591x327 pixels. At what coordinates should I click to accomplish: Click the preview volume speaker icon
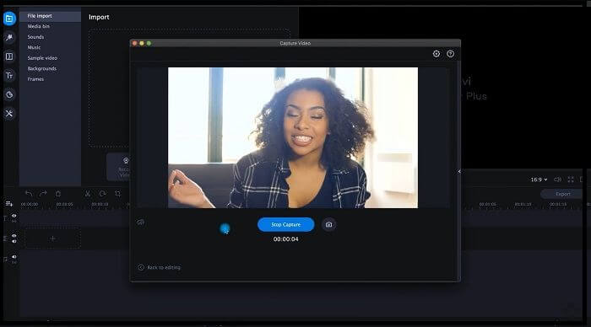click(x=557, y=180)
